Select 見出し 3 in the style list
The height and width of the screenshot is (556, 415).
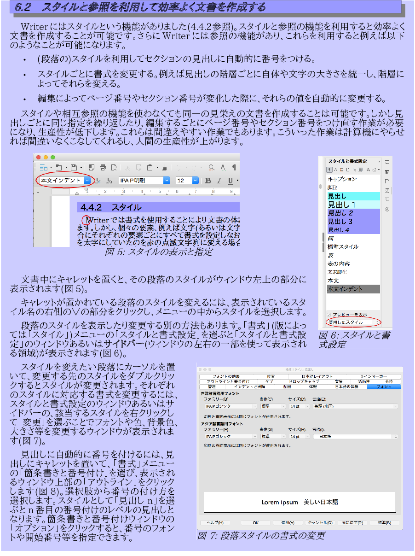click(x=353, y=221)
